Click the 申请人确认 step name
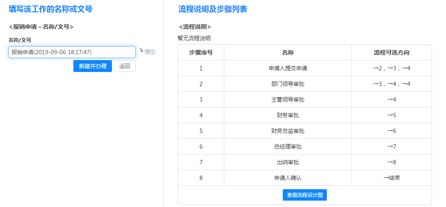 point(288,178)
